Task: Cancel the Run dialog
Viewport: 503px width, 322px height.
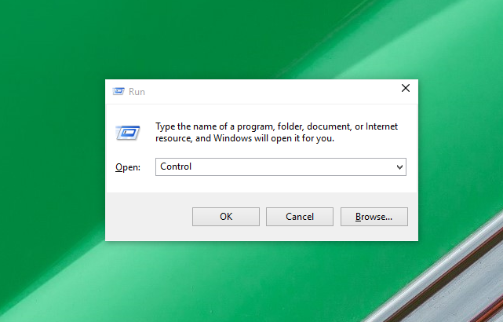Action: [300, 217]
